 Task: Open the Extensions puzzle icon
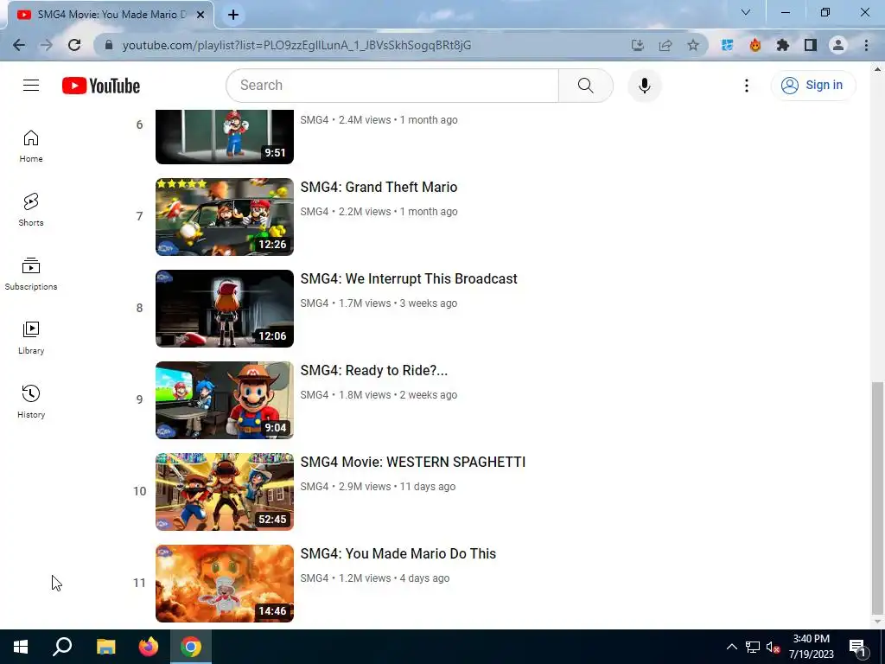point(782,45)
